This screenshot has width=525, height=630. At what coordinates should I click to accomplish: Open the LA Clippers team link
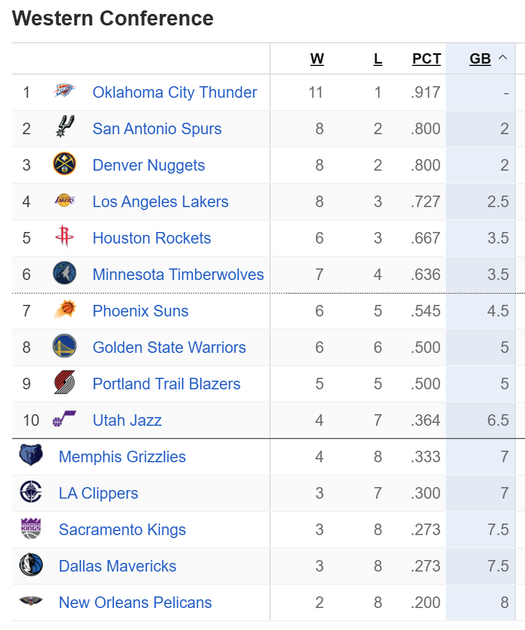coord(98,493)
